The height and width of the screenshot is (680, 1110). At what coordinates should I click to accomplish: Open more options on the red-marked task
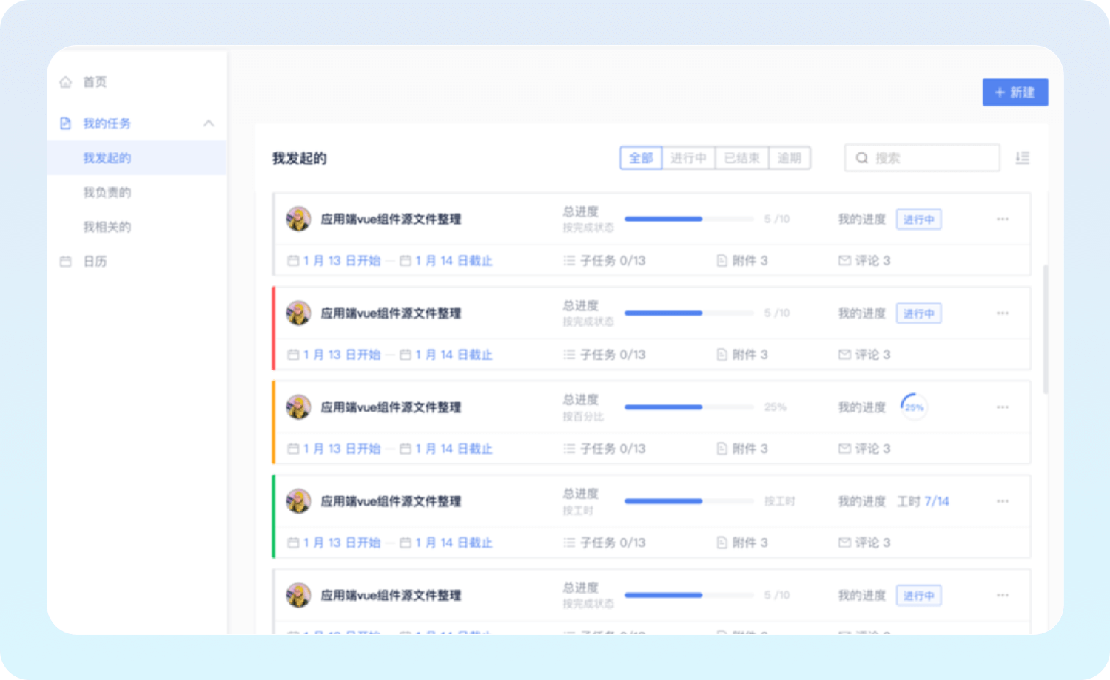[1002, 313]
